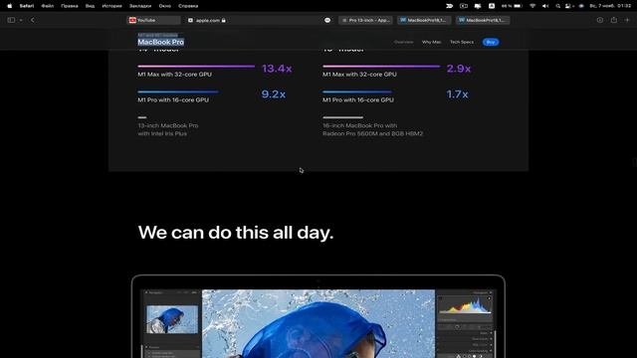Click the 9.2x performance value
637x358 pixels.
point(274,94)
